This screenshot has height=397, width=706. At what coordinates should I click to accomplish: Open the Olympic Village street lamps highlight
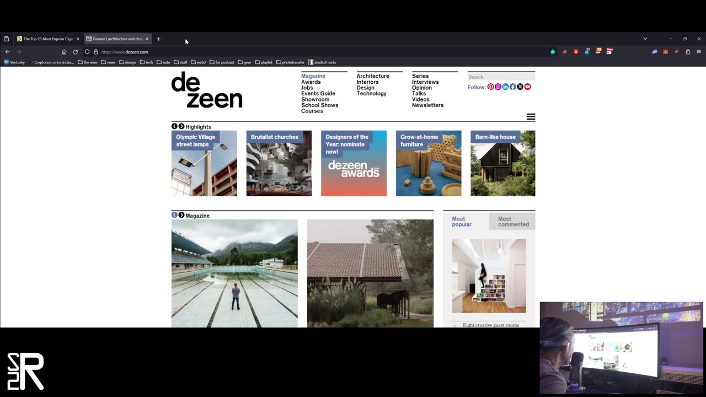tap(204, 163)
